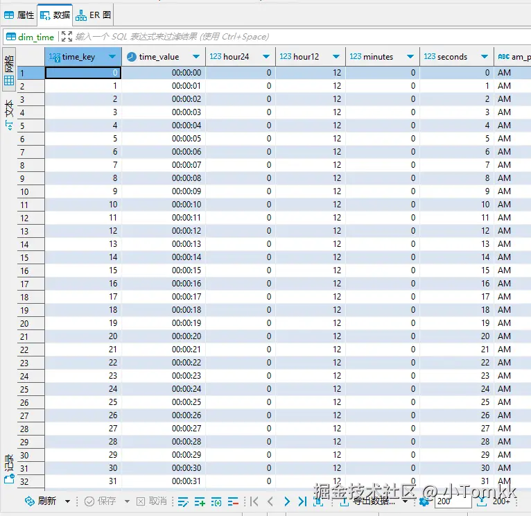Select the 网格 grid view side tab

pyautogui.click(x=9, y=69)
